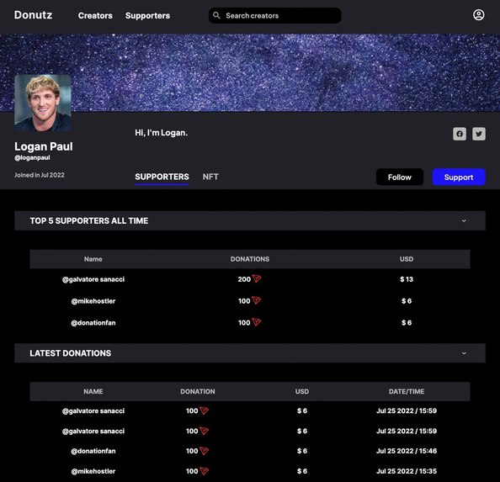Click Tron icon beside 200 donation

[257, 278]
